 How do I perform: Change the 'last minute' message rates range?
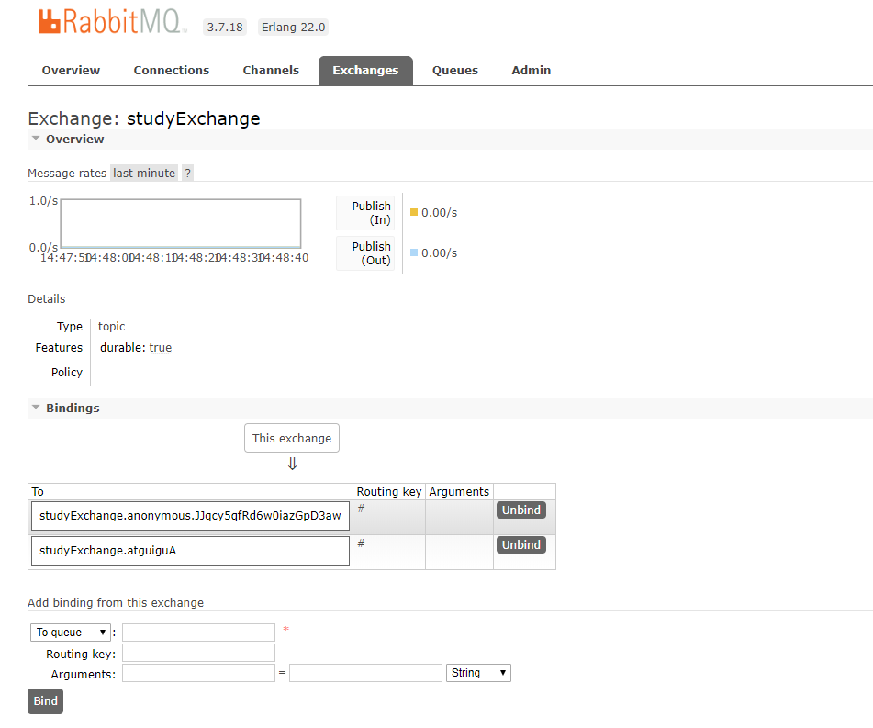(x=144, y=174)
